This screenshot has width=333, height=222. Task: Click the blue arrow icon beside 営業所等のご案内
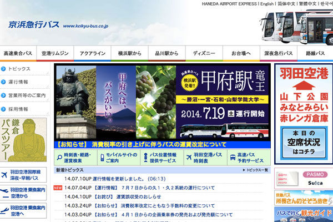click(3, 95)
